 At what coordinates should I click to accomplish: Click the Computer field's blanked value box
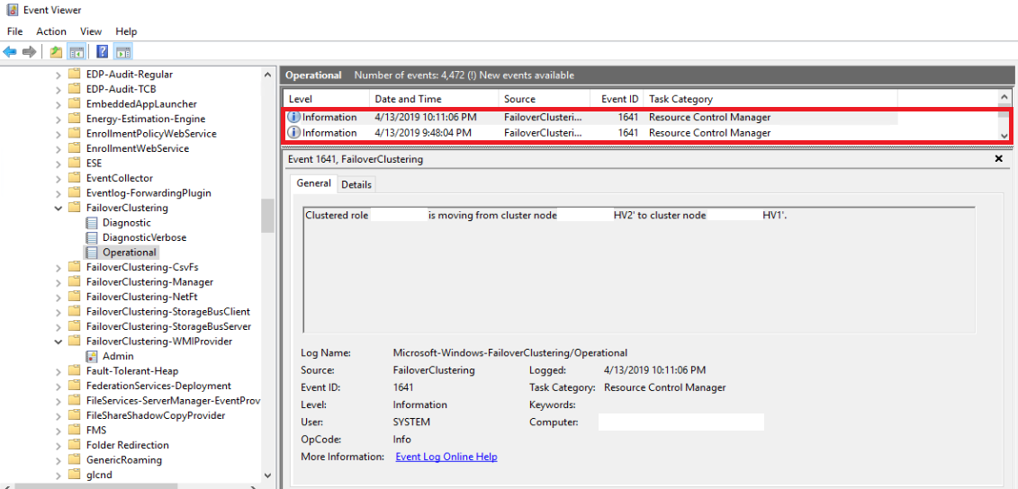pyautogui.click(x=681, y=422)
